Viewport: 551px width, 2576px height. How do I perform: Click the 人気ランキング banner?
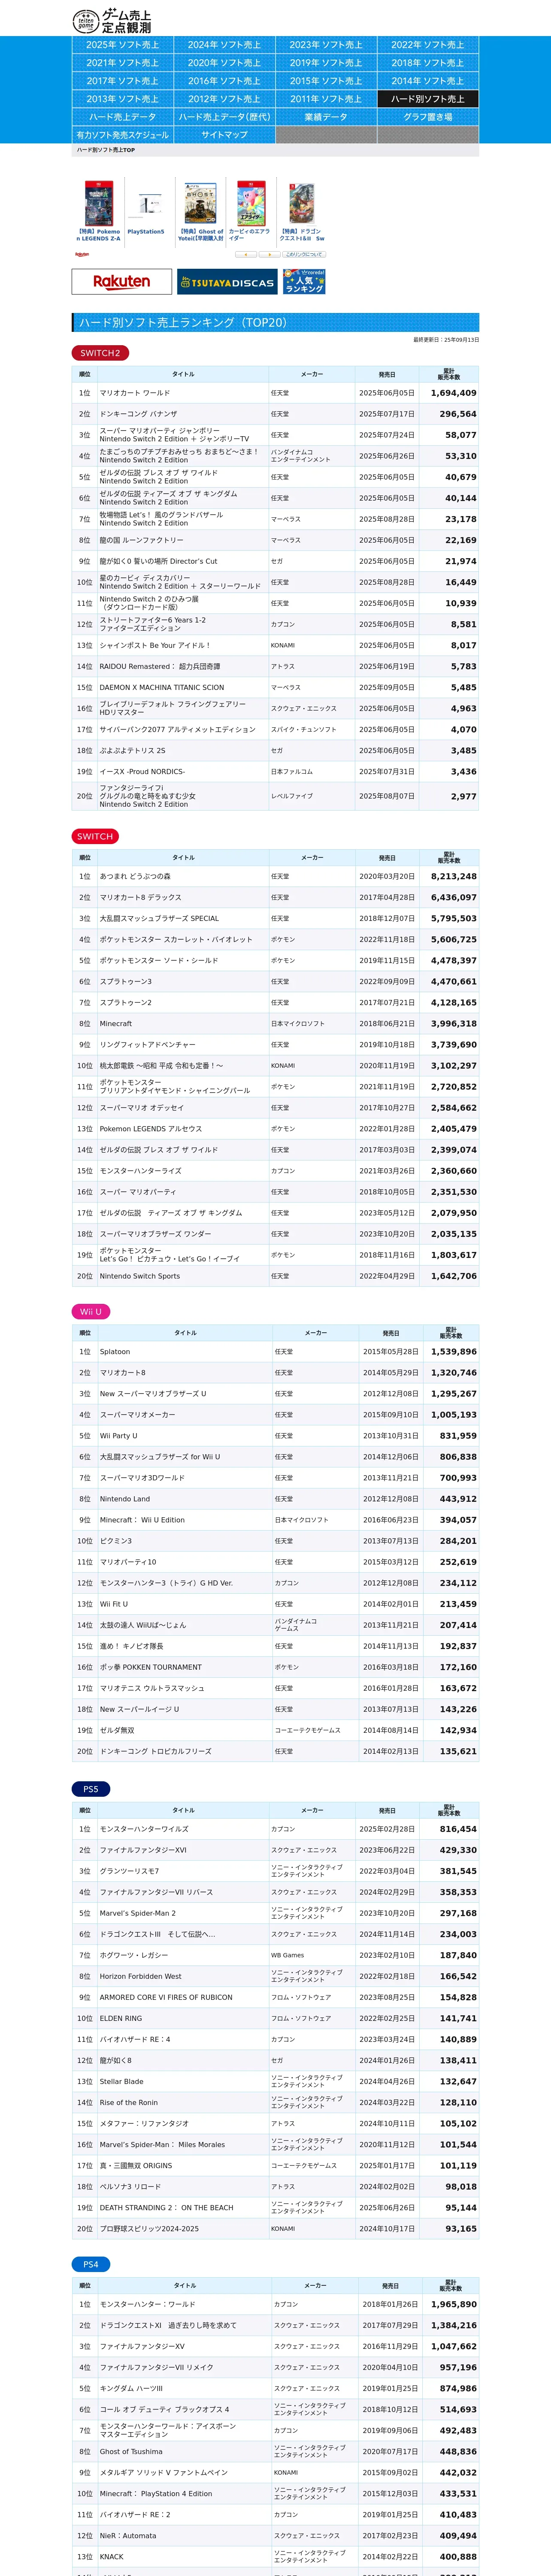[304, 282]
